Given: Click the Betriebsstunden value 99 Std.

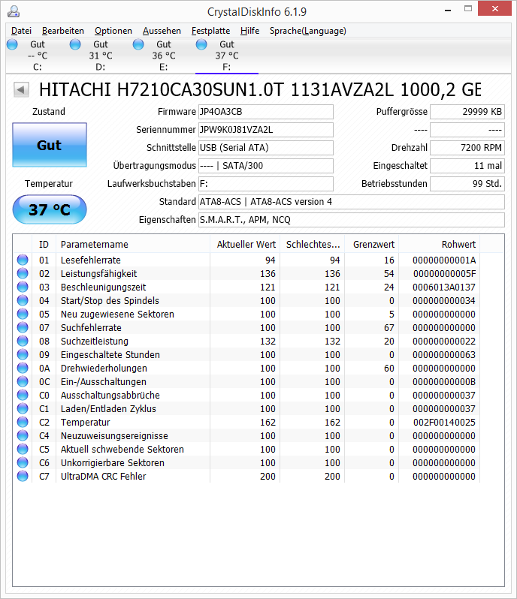Looking at the screenshot, I should (467, 184).
